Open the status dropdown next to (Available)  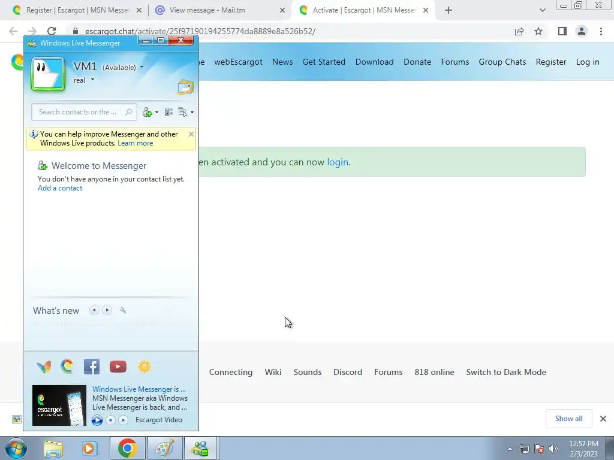tap(142, 67)
